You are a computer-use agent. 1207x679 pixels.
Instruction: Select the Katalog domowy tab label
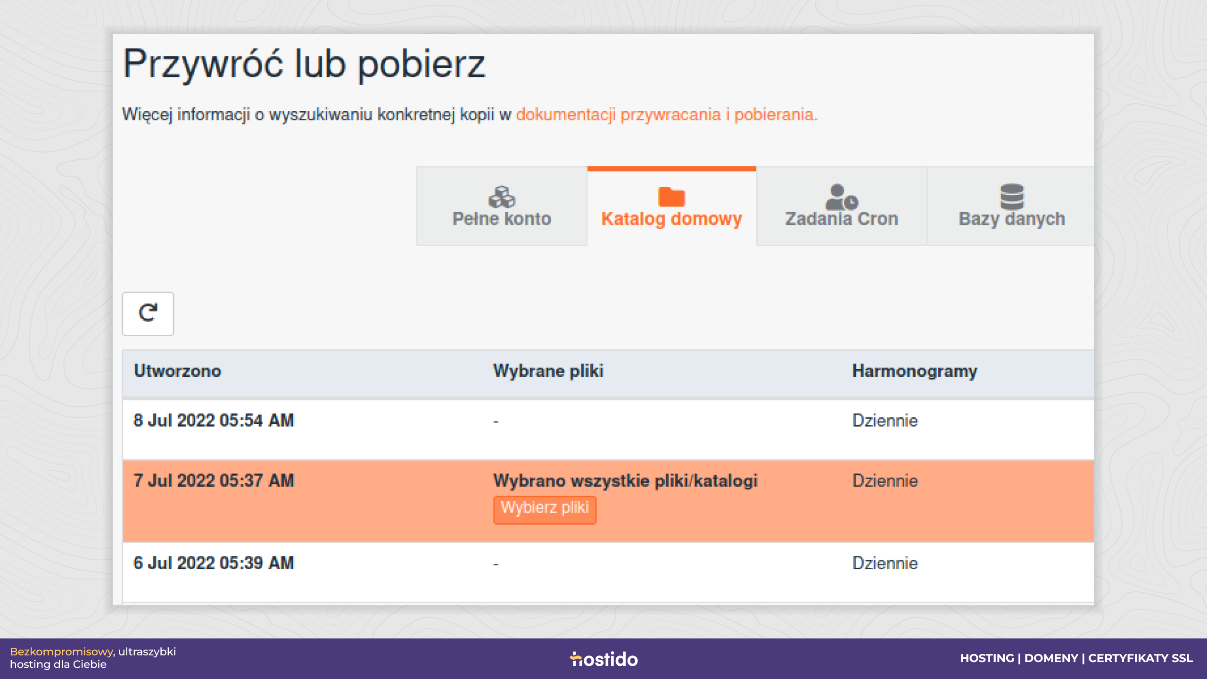671,219
